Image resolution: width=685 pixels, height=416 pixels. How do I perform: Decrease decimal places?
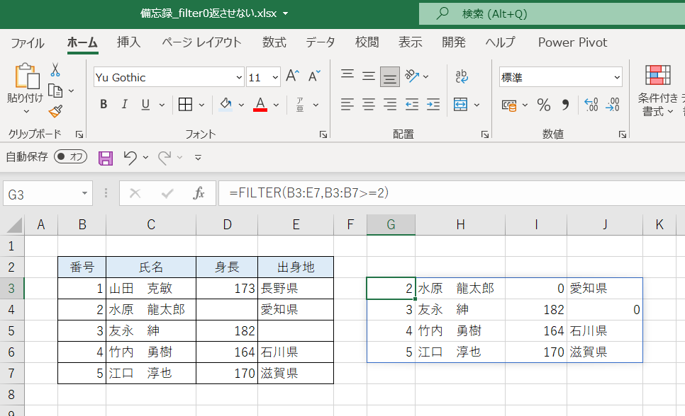pyautogui.click(x=613, y=105)
